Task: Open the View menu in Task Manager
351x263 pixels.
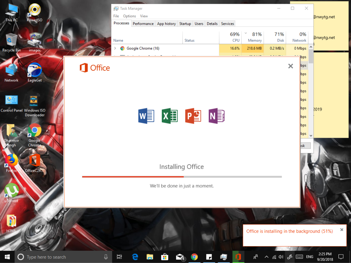Action: tap(144, 16)
